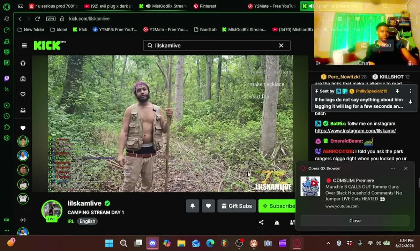The width and height of the screenshot is (420, 251).
Task: Open the download-tray icon in the Kick sidebar
Action: 23,110
